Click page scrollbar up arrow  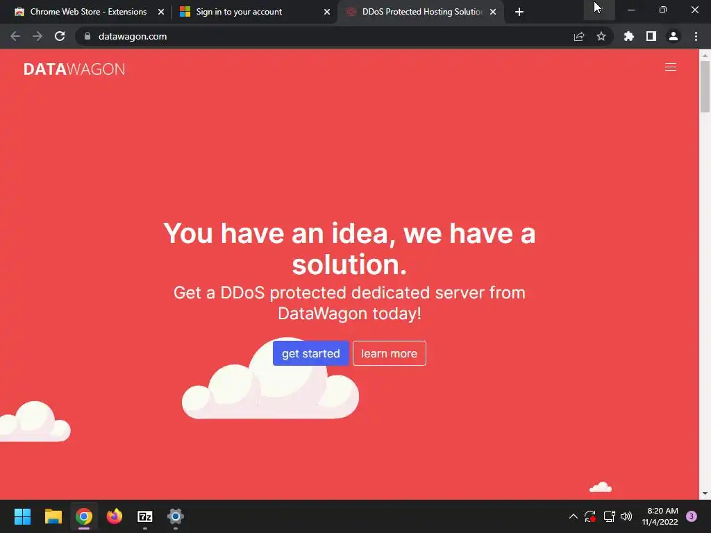click(705, 55)
